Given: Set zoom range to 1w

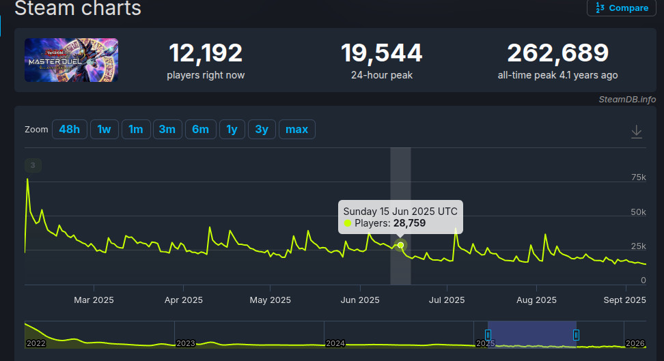Looking at the screenshot, I should (104, 130).
